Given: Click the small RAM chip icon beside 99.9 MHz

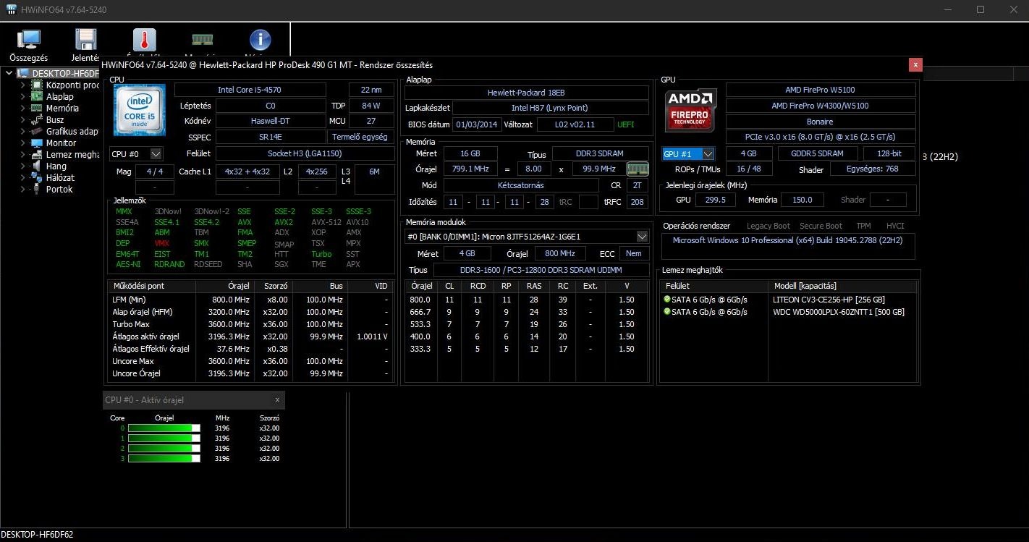Looking at the screenshot, I should (x=638, y=169).
